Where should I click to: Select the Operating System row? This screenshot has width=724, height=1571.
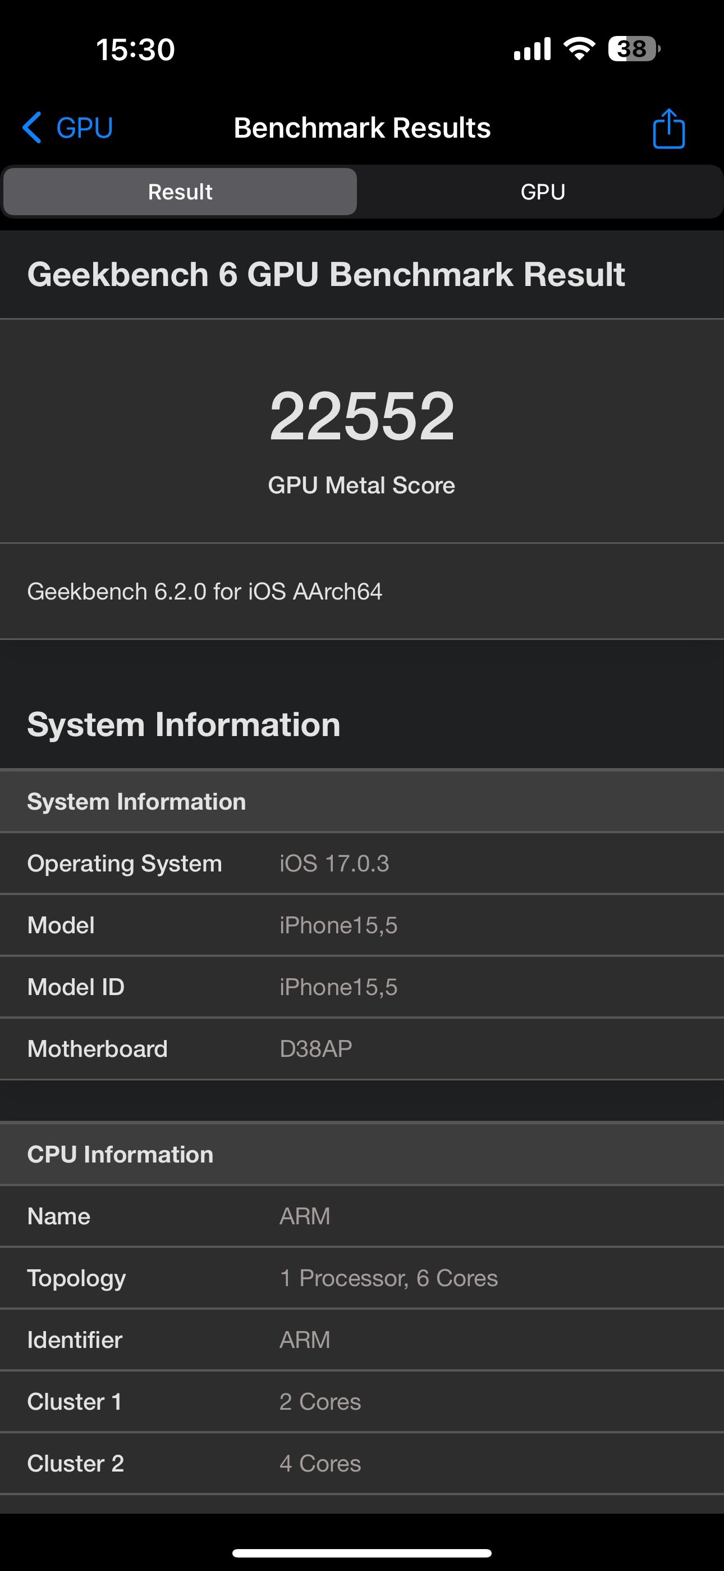pyautogui.click(x=362, y=864)
